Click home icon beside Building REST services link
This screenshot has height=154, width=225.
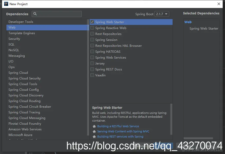coord(94,137)
